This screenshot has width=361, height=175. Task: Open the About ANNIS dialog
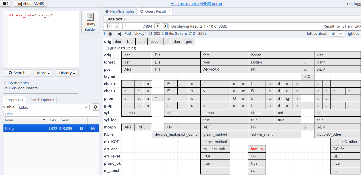pyautogui.click(x=30, y=4)
